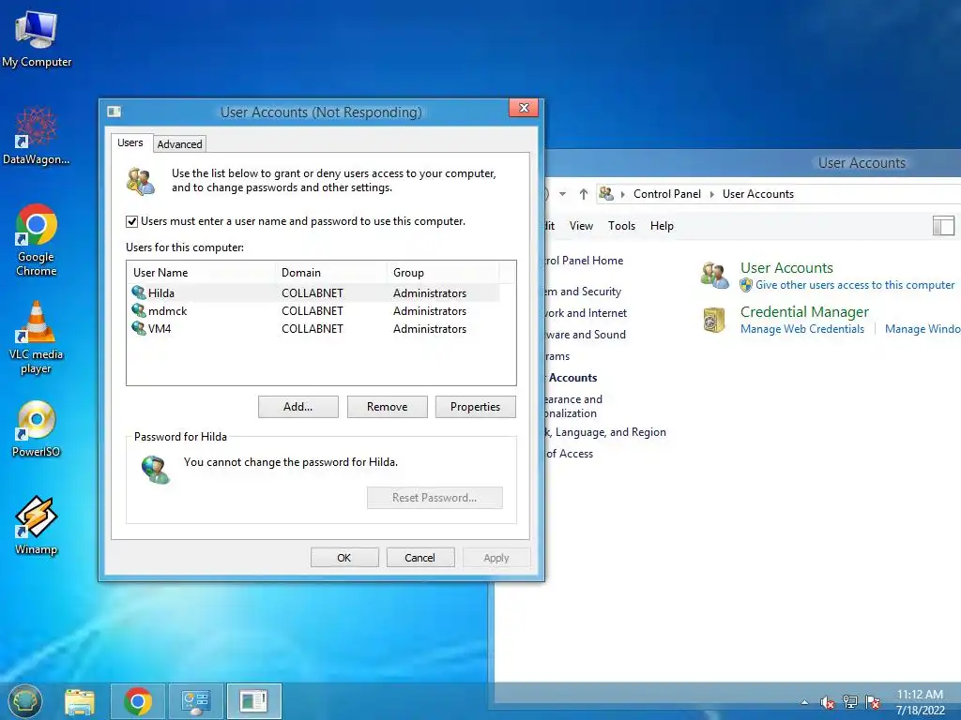Go to Control Panel Home link

[584, 261]
